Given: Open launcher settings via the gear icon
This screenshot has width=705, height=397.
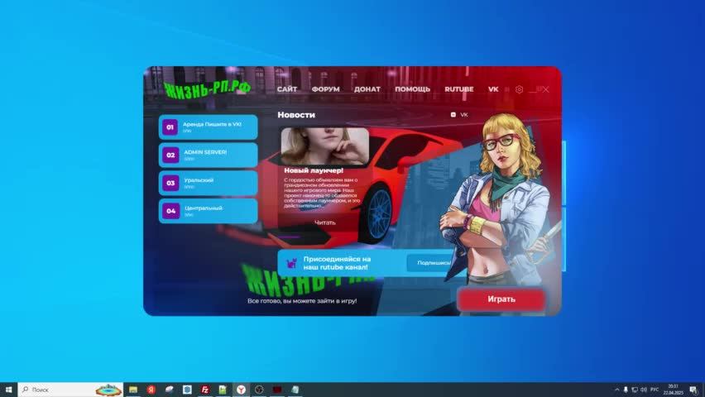Looking at the screenshot, I should pyautogui.click(x=519, y=89).
